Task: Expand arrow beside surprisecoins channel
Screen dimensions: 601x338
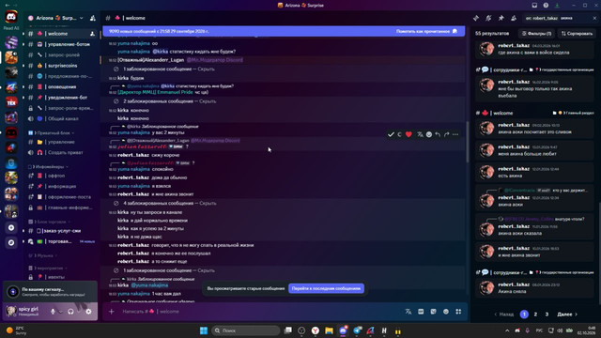Action: click(x=23, y=66)
